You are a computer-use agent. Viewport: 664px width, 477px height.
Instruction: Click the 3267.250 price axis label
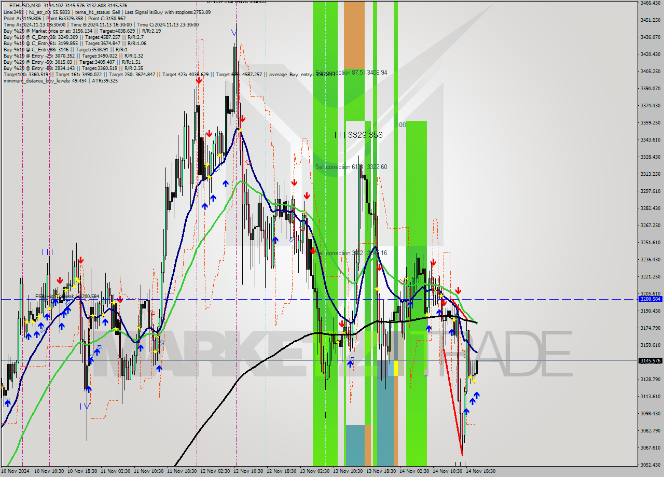coord(650,225)
